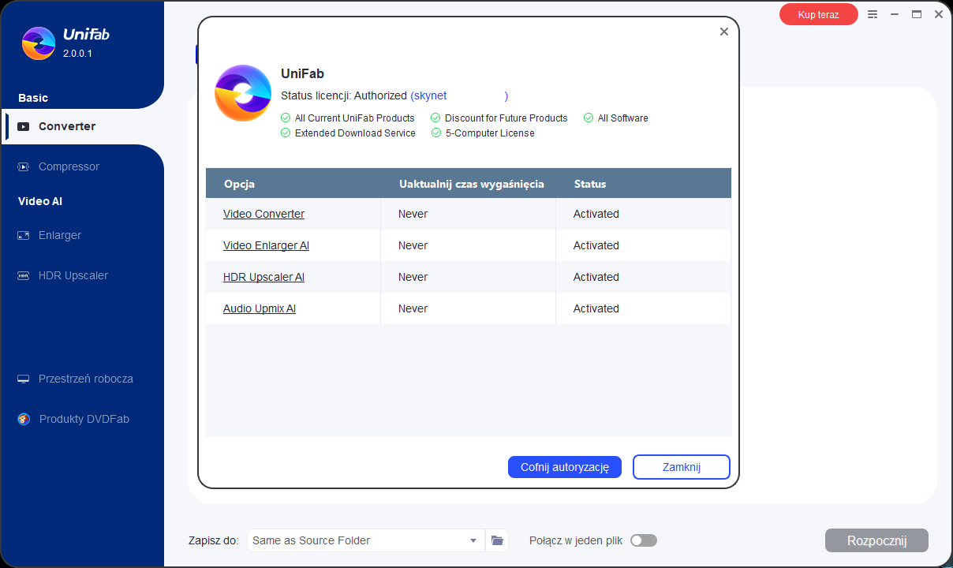Click the Kup teraz button

pos(818,14)
